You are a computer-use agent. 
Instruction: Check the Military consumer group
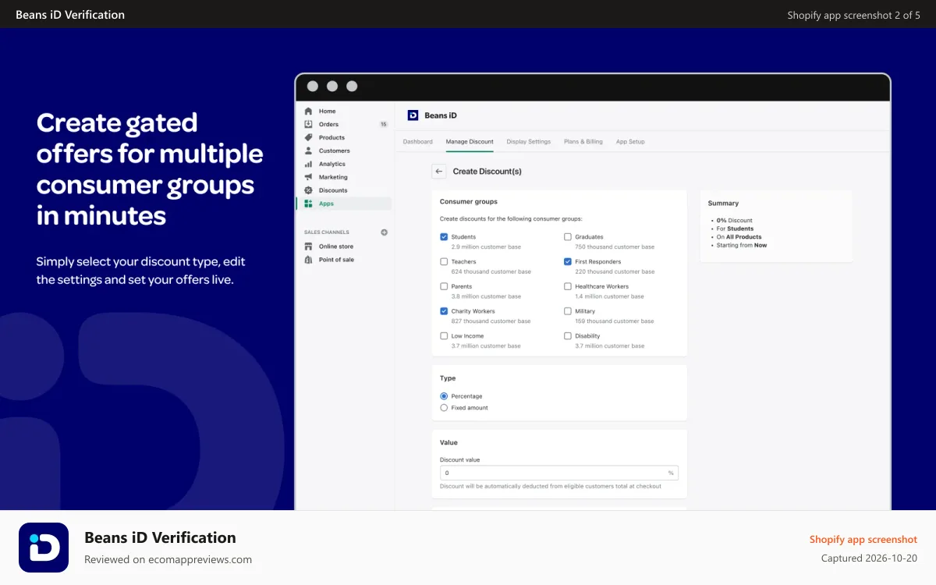(568, 311)
